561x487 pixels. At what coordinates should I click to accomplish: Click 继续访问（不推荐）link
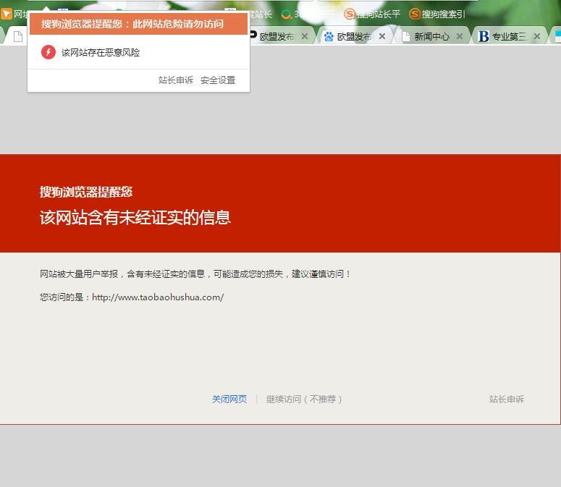[x=304, y=399]
